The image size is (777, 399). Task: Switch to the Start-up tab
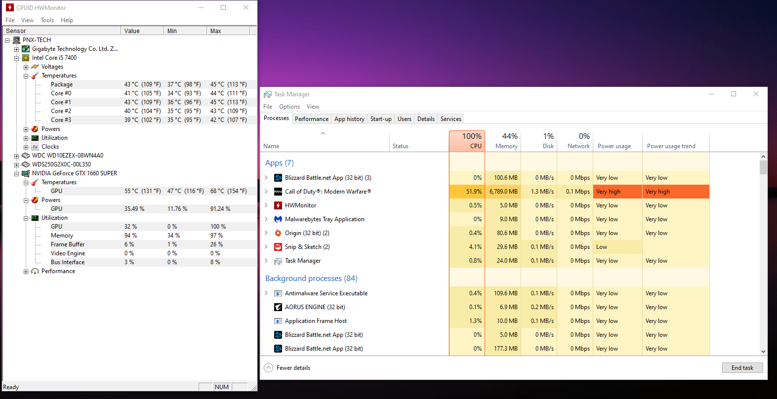pyautogui.click(x=381, y=119)
